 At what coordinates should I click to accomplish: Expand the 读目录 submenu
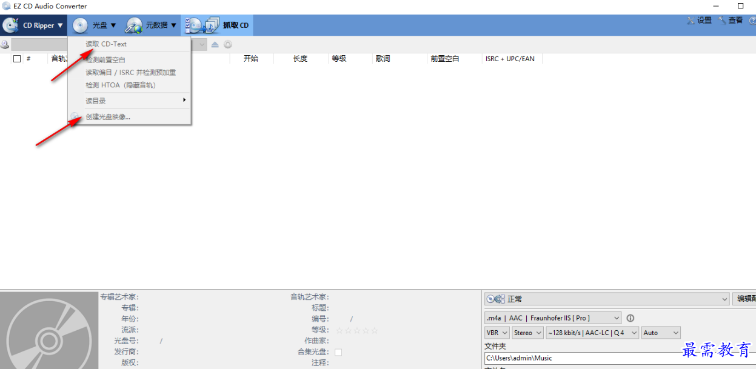click(130, 101)
